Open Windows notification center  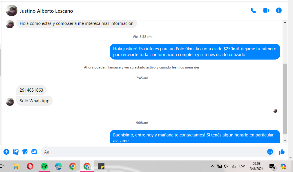pos(272,166)
